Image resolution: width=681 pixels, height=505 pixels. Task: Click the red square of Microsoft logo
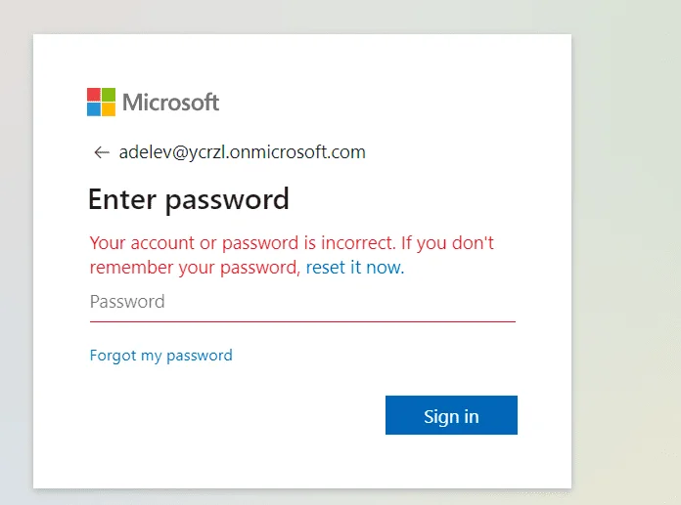click(94, 95)
